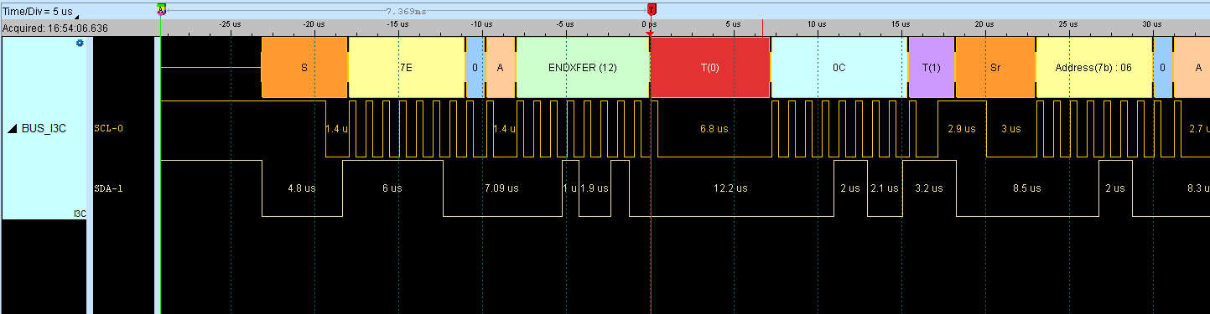Select the yellow 7E address packet
Viewport: 1210px width, 314px height.
(406, 68)
